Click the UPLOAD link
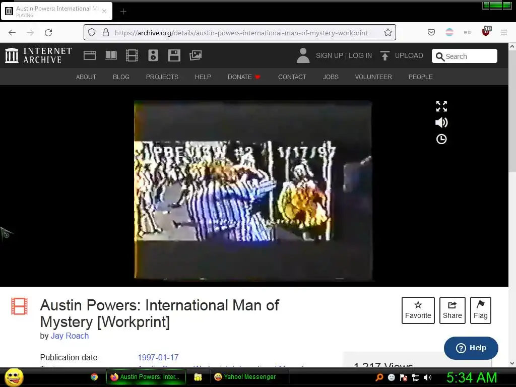This screenshot has height=387, width=516. tap(409, 55)
